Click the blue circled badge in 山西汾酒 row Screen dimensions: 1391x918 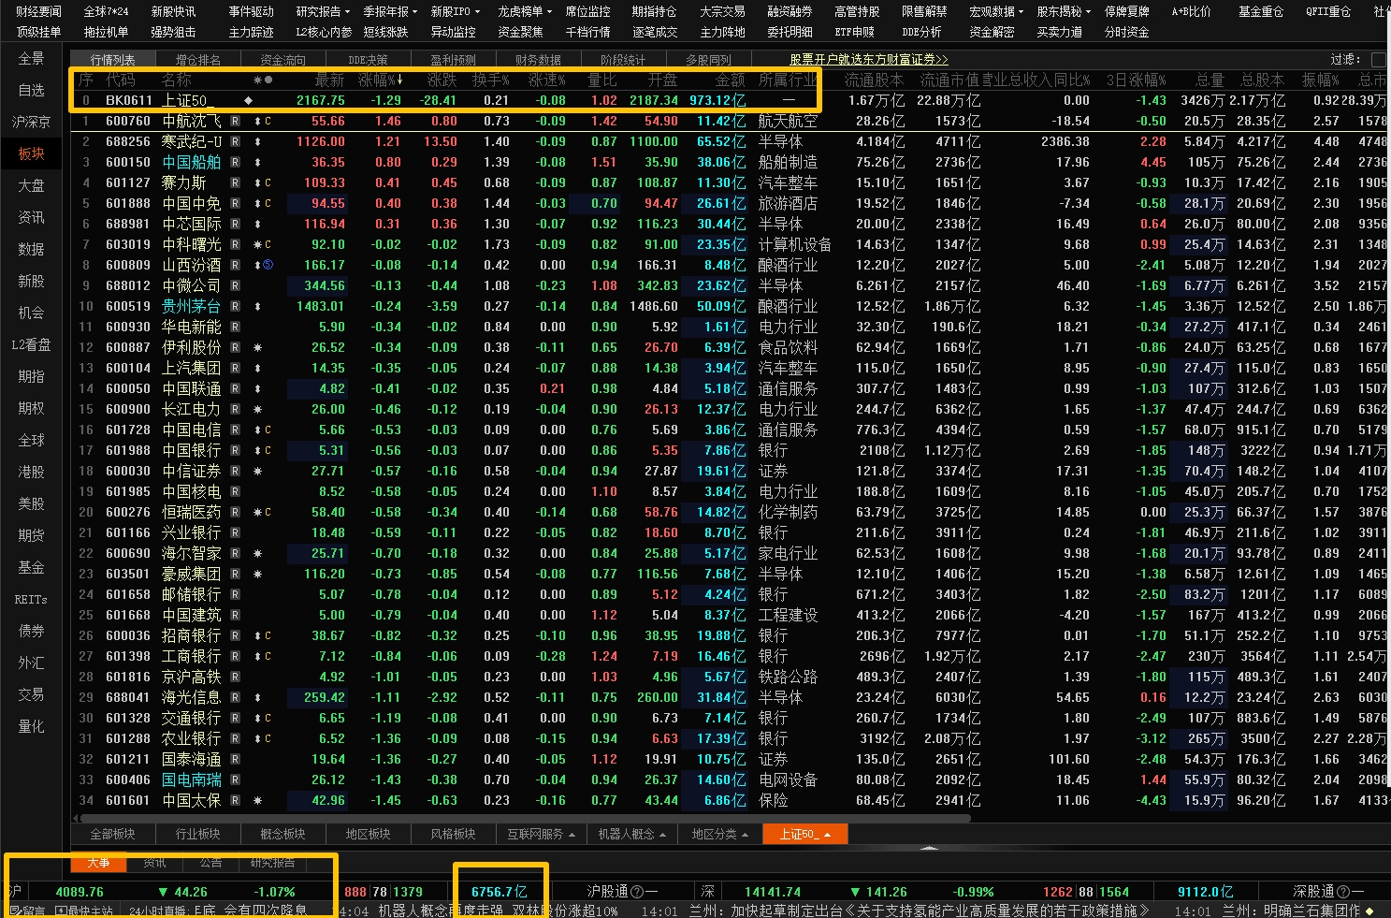coord(268,266)
